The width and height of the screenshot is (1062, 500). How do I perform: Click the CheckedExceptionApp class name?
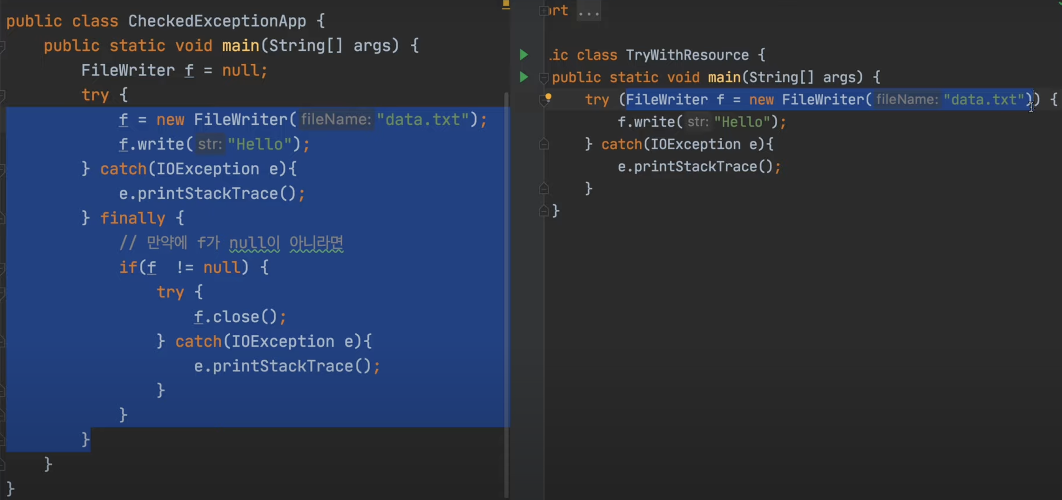(x=217, y=21)
